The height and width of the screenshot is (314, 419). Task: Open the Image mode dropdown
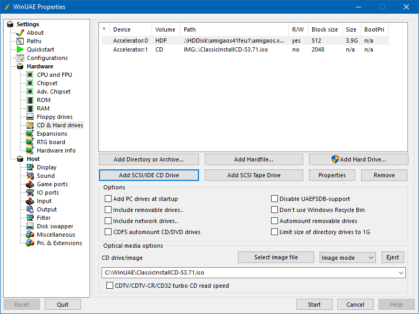tap(347, 258)
